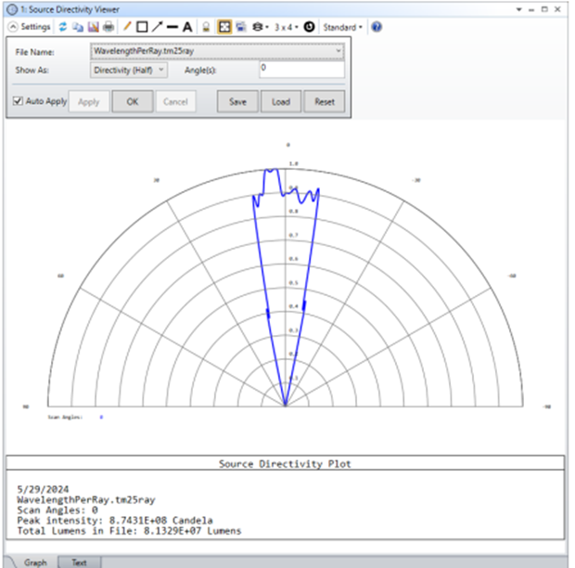Expand the Standard dropdown in toolbar
This screenshot has width=575, height=568.
click(342, 27)
